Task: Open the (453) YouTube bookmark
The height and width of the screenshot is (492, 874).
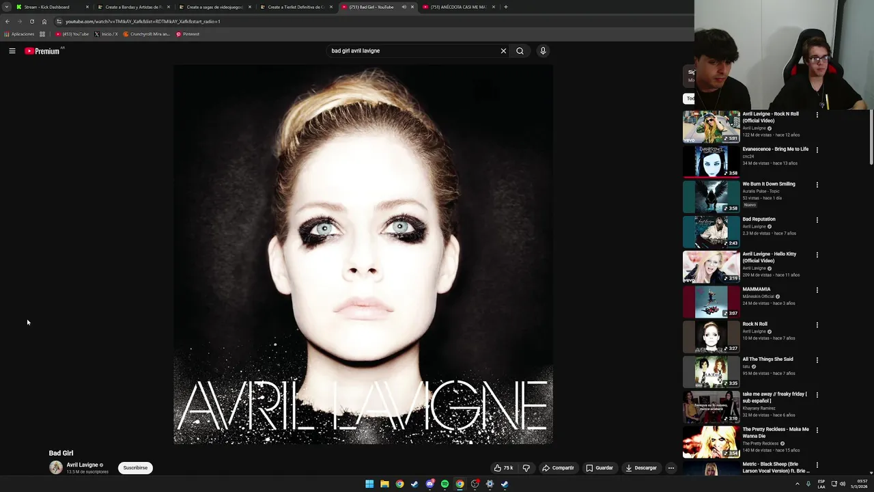Action: click(72, 34)
